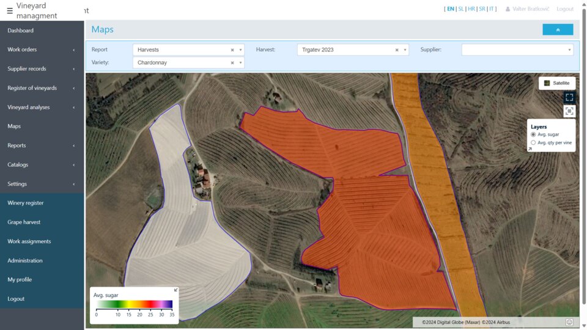Image resolution: width=587 pixels, height=330 pixels.
Task: Select the Avg. sugar layer
Action: [533, 134]
